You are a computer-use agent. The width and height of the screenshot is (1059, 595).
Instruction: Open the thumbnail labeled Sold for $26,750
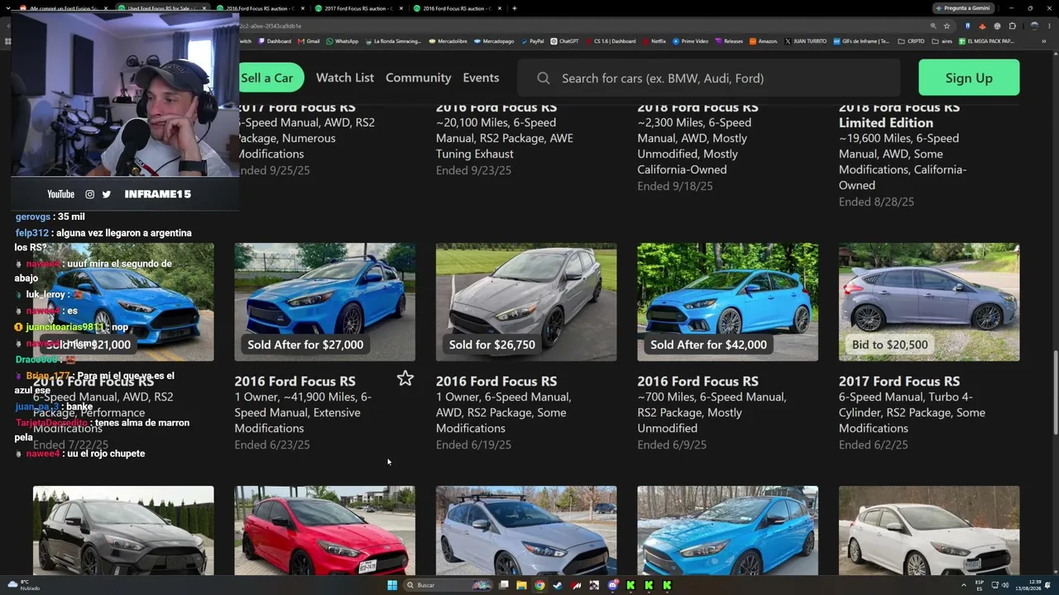coord(526,302)
